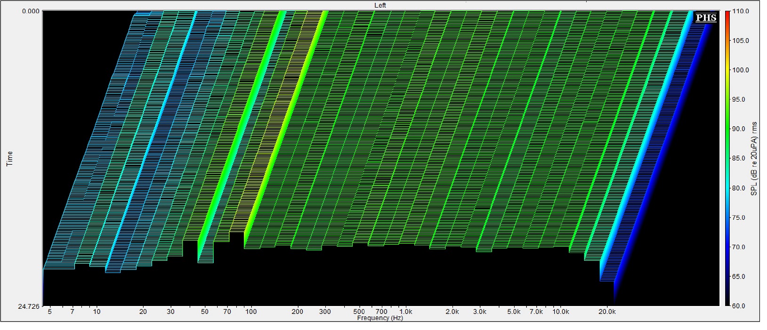Click the 1.0k frequency tick label
Screen dimensions: 767x330
405,312
